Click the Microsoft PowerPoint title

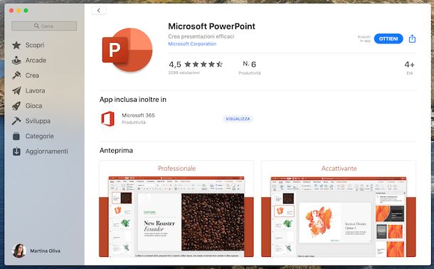tap(211, 26)
